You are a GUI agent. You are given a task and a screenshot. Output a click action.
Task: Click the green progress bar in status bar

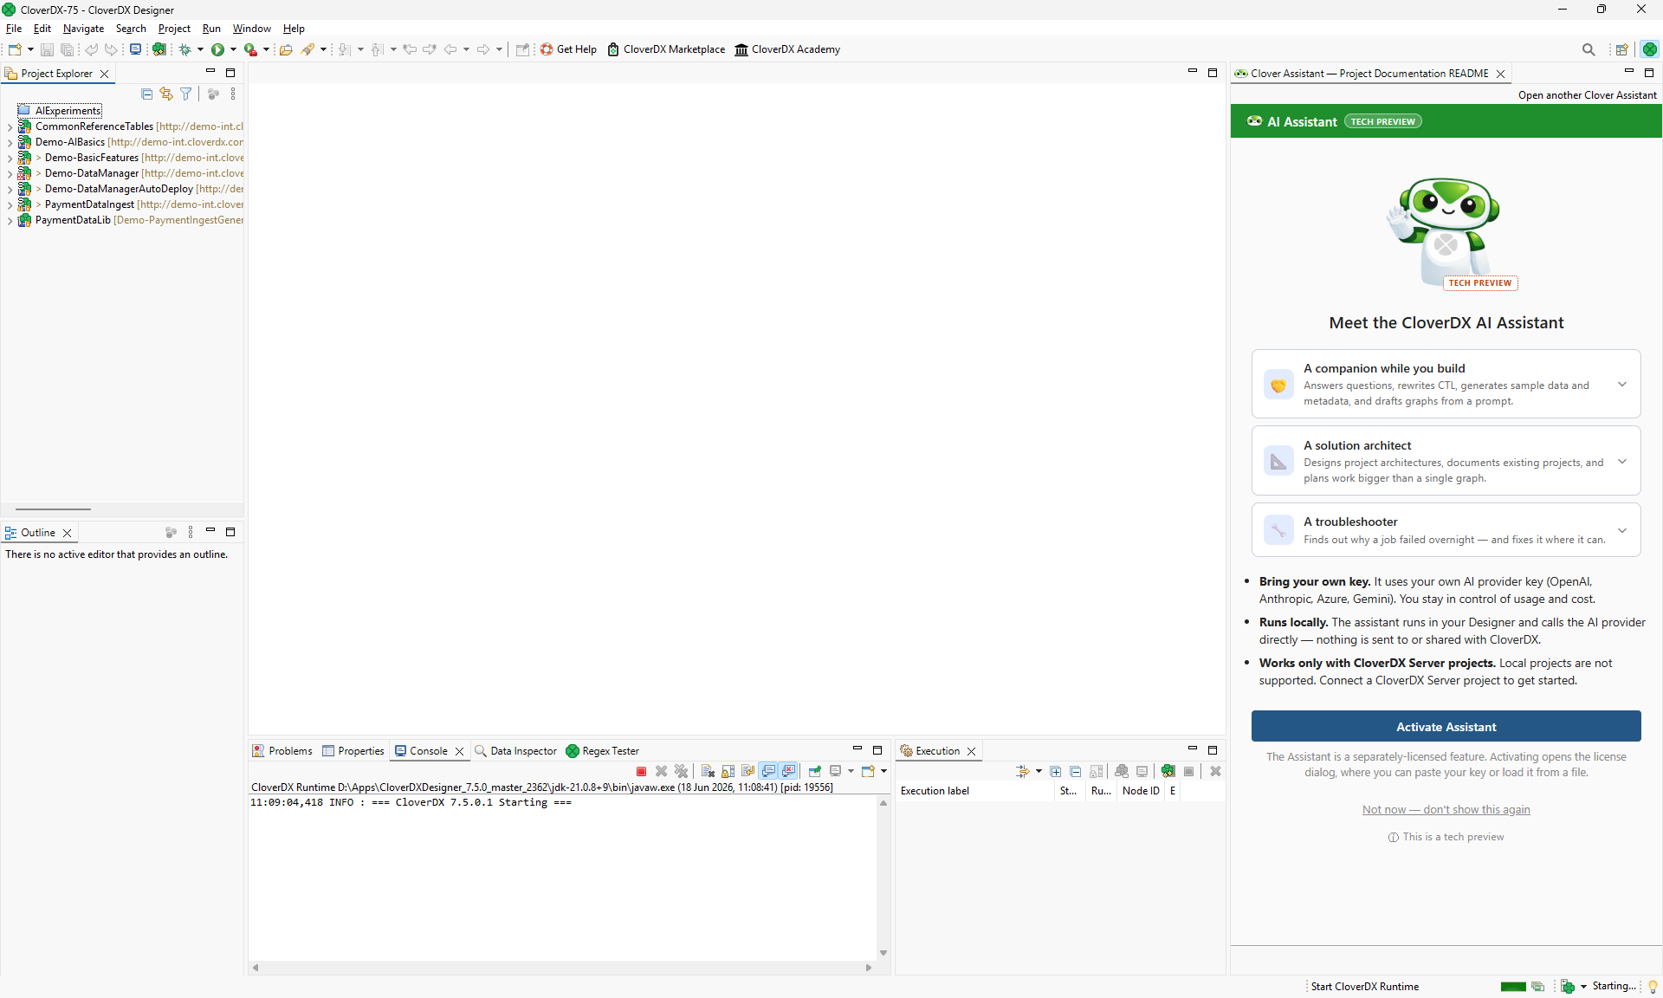click(1513, 987)
